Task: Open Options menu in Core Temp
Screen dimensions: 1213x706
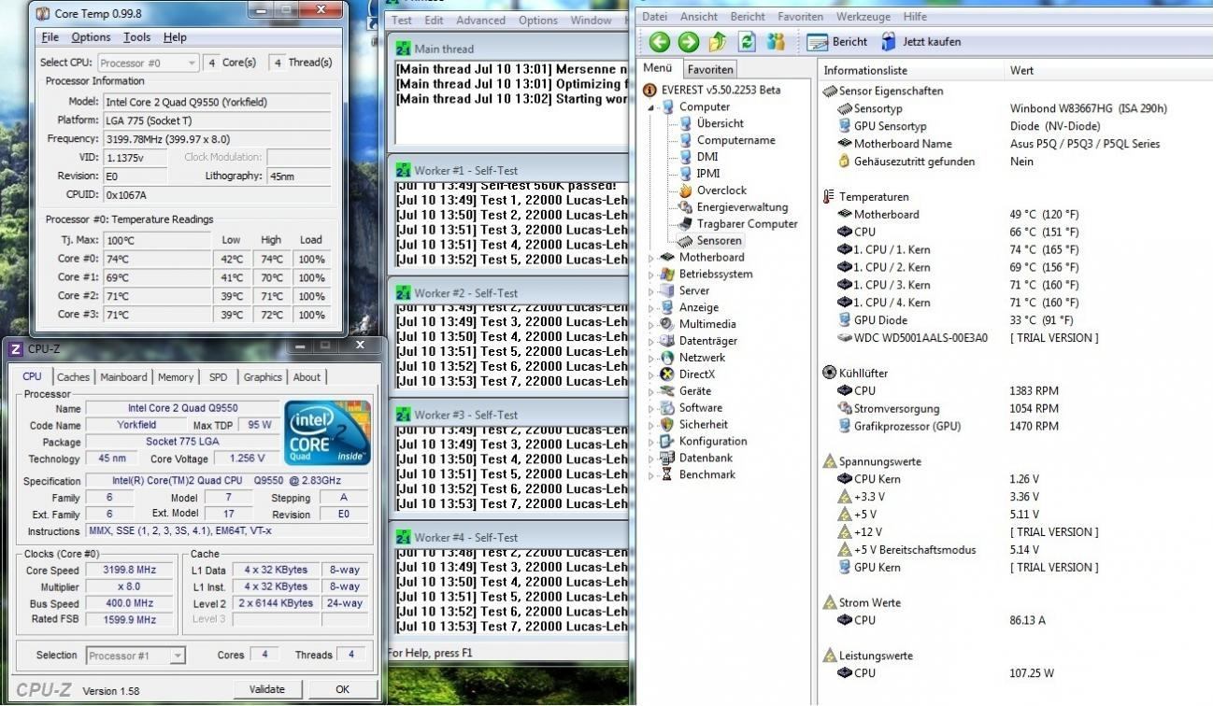Action: 91,37
